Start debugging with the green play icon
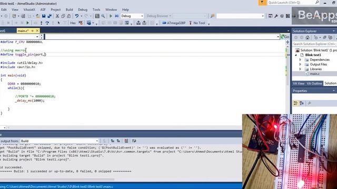The image size is (337, 189). click(111, 16)
